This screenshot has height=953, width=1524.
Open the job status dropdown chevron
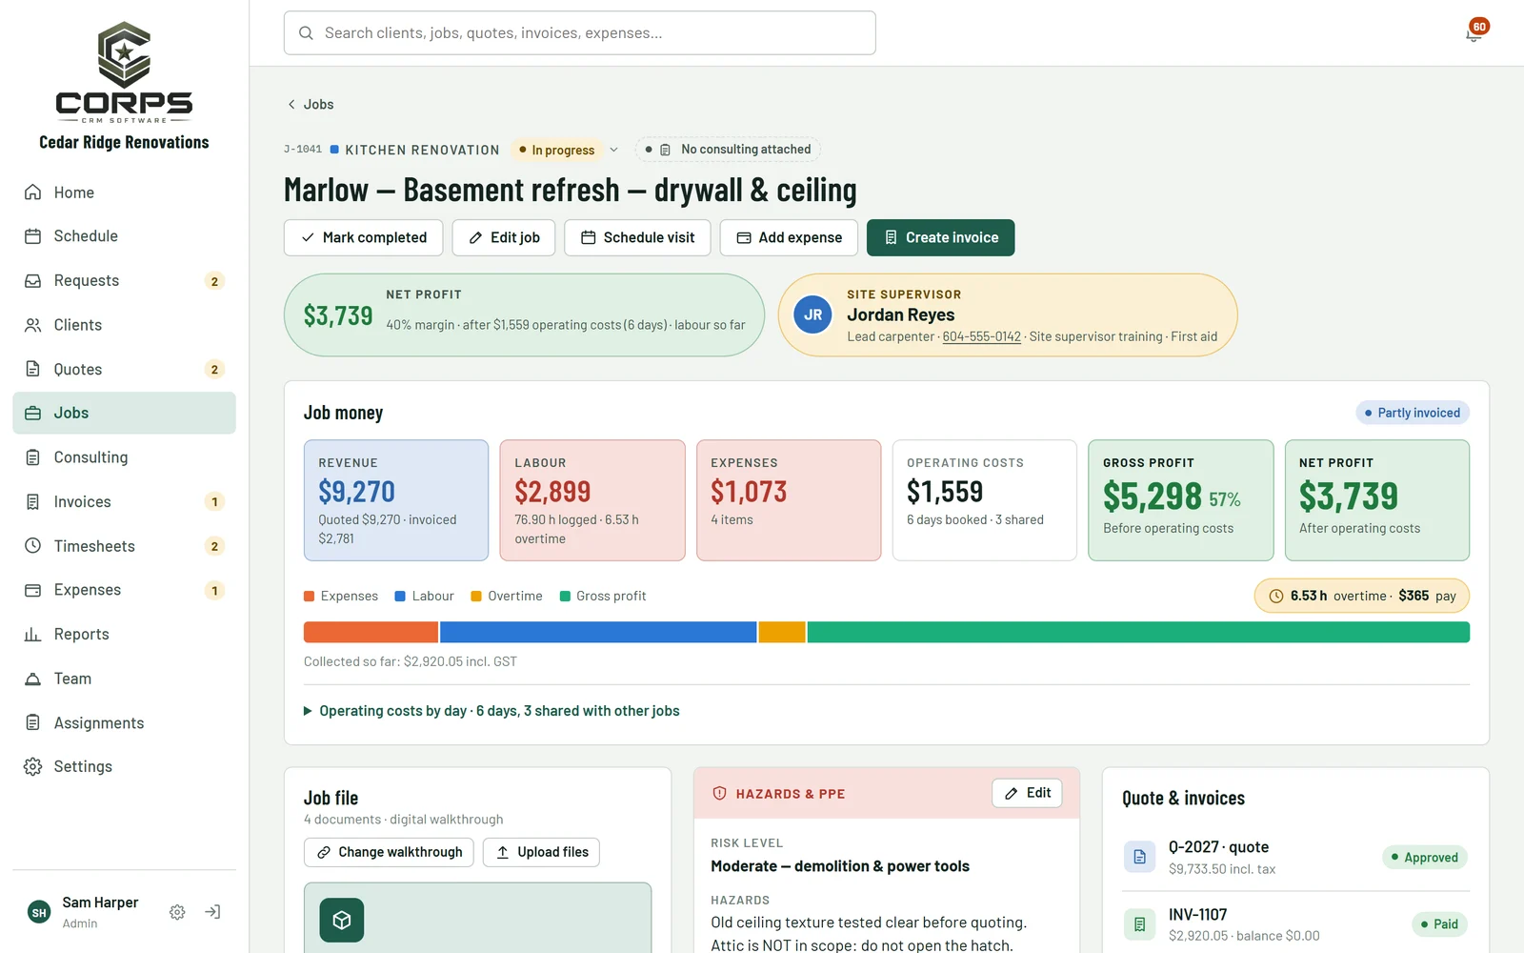pos(614,150)
